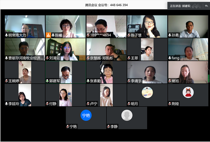
Task: Click muted microphone icon for 宁艳
Action: pyautogui.click(x=67, y=126)
